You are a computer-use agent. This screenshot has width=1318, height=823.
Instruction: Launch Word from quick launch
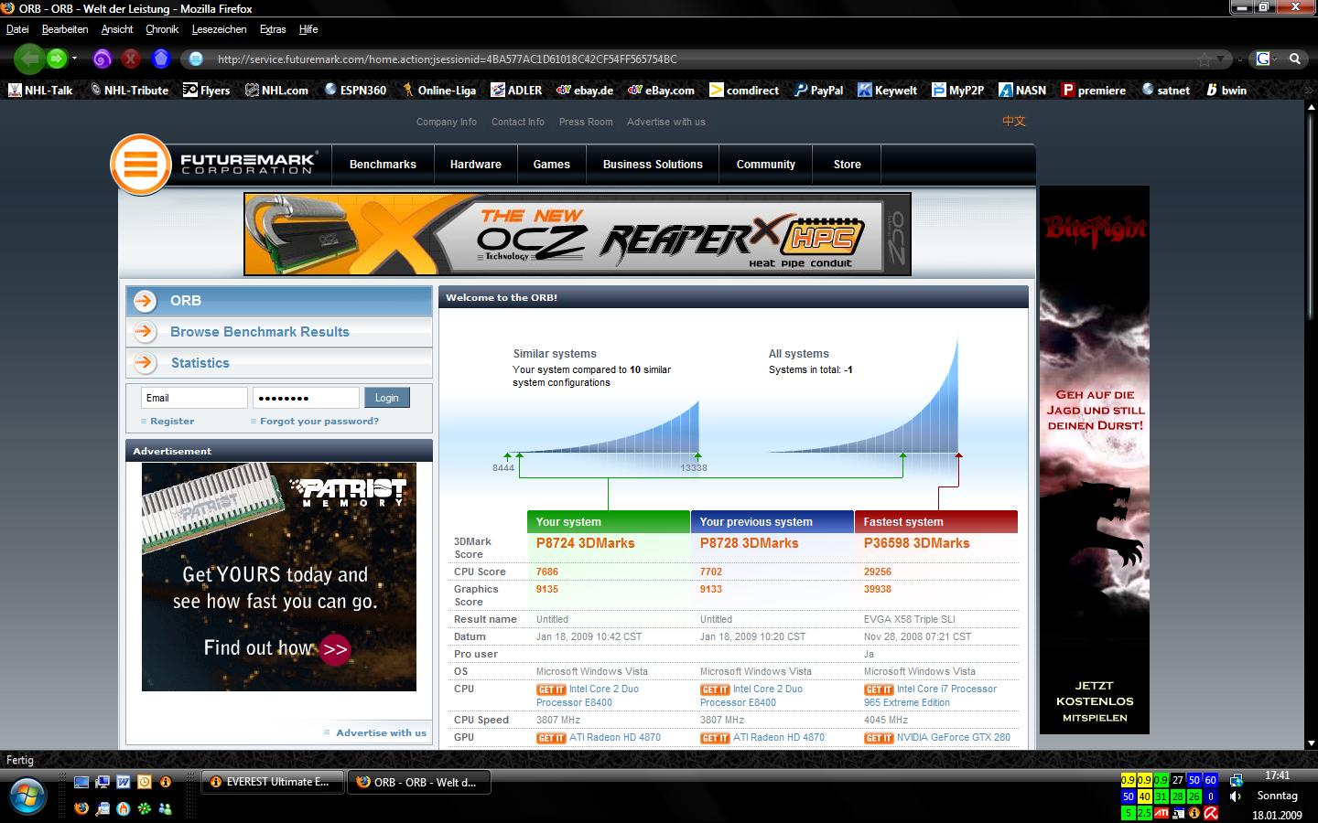(x=123, y=782)
